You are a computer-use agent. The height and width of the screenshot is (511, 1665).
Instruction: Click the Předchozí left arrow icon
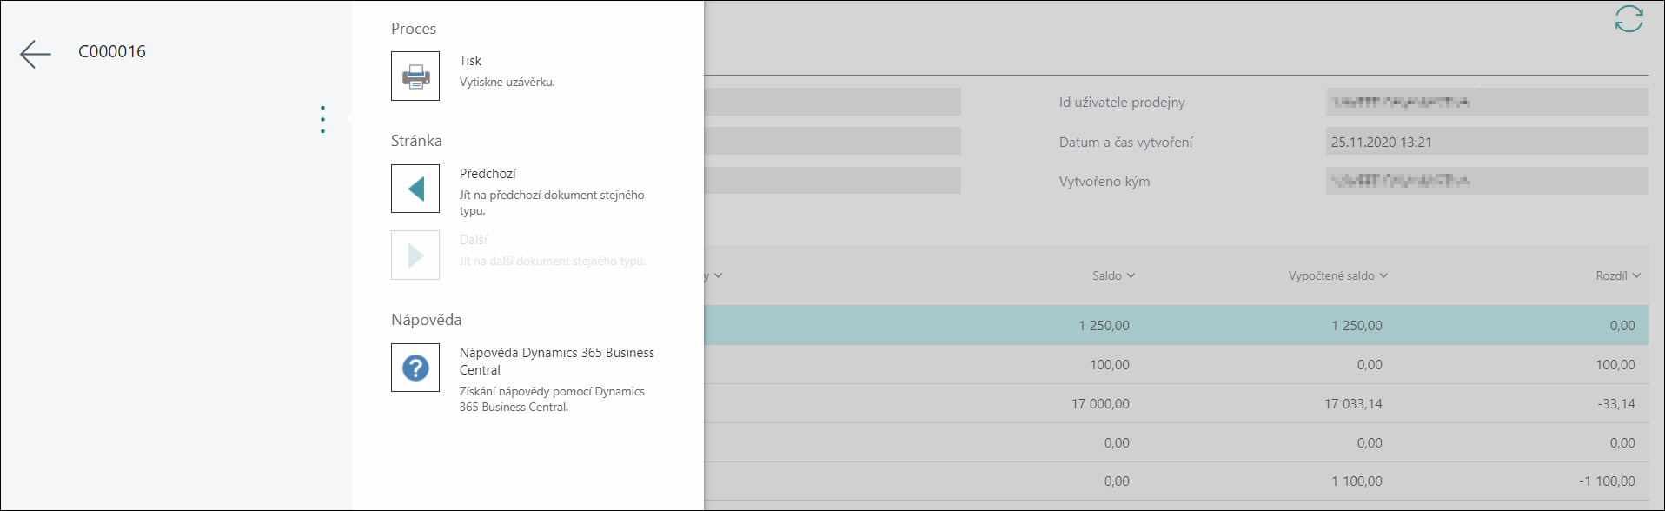(x=415, y=189)
